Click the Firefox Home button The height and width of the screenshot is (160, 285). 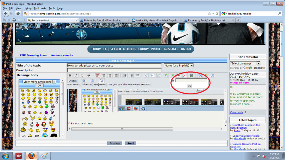point(18,13)
